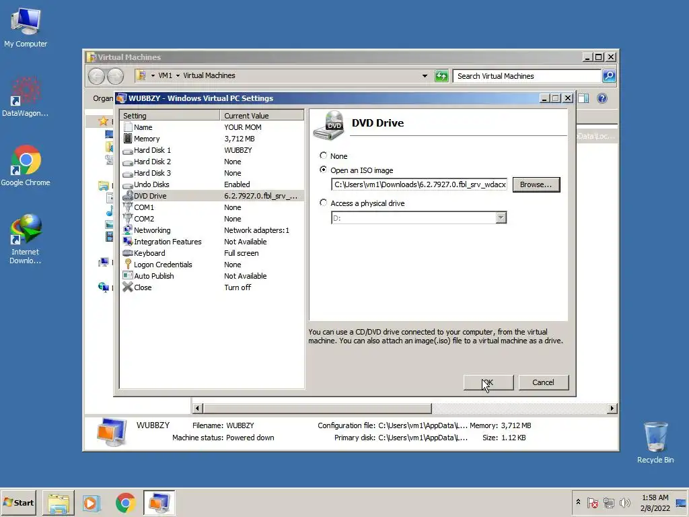Show hidden system tray icons
Screen dimensions: 689x517
tap(578, 502)
